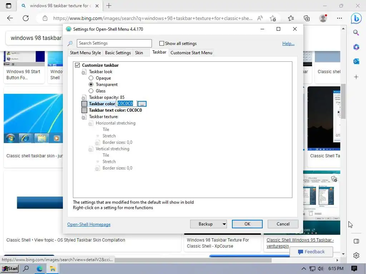Click the Bing Feedback button

[x=311, y=252]
